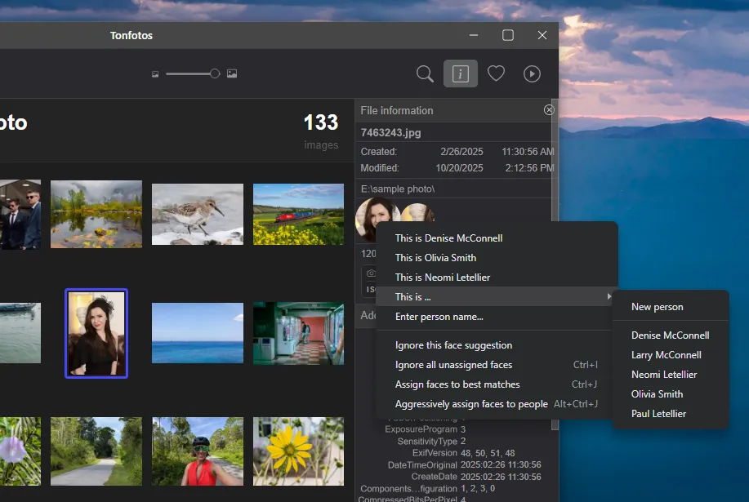Viewport: 749px width, 502px height.
Task: Click the thumbnail size slider handle
Action: pyautogui.click(x=215, y=73)
